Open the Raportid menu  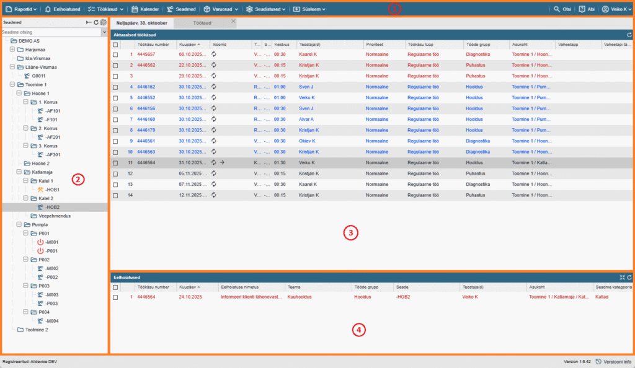click(22, 9)
